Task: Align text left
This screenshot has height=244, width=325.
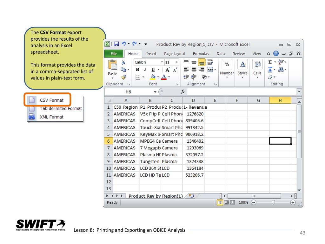Action: pos(186,70)
